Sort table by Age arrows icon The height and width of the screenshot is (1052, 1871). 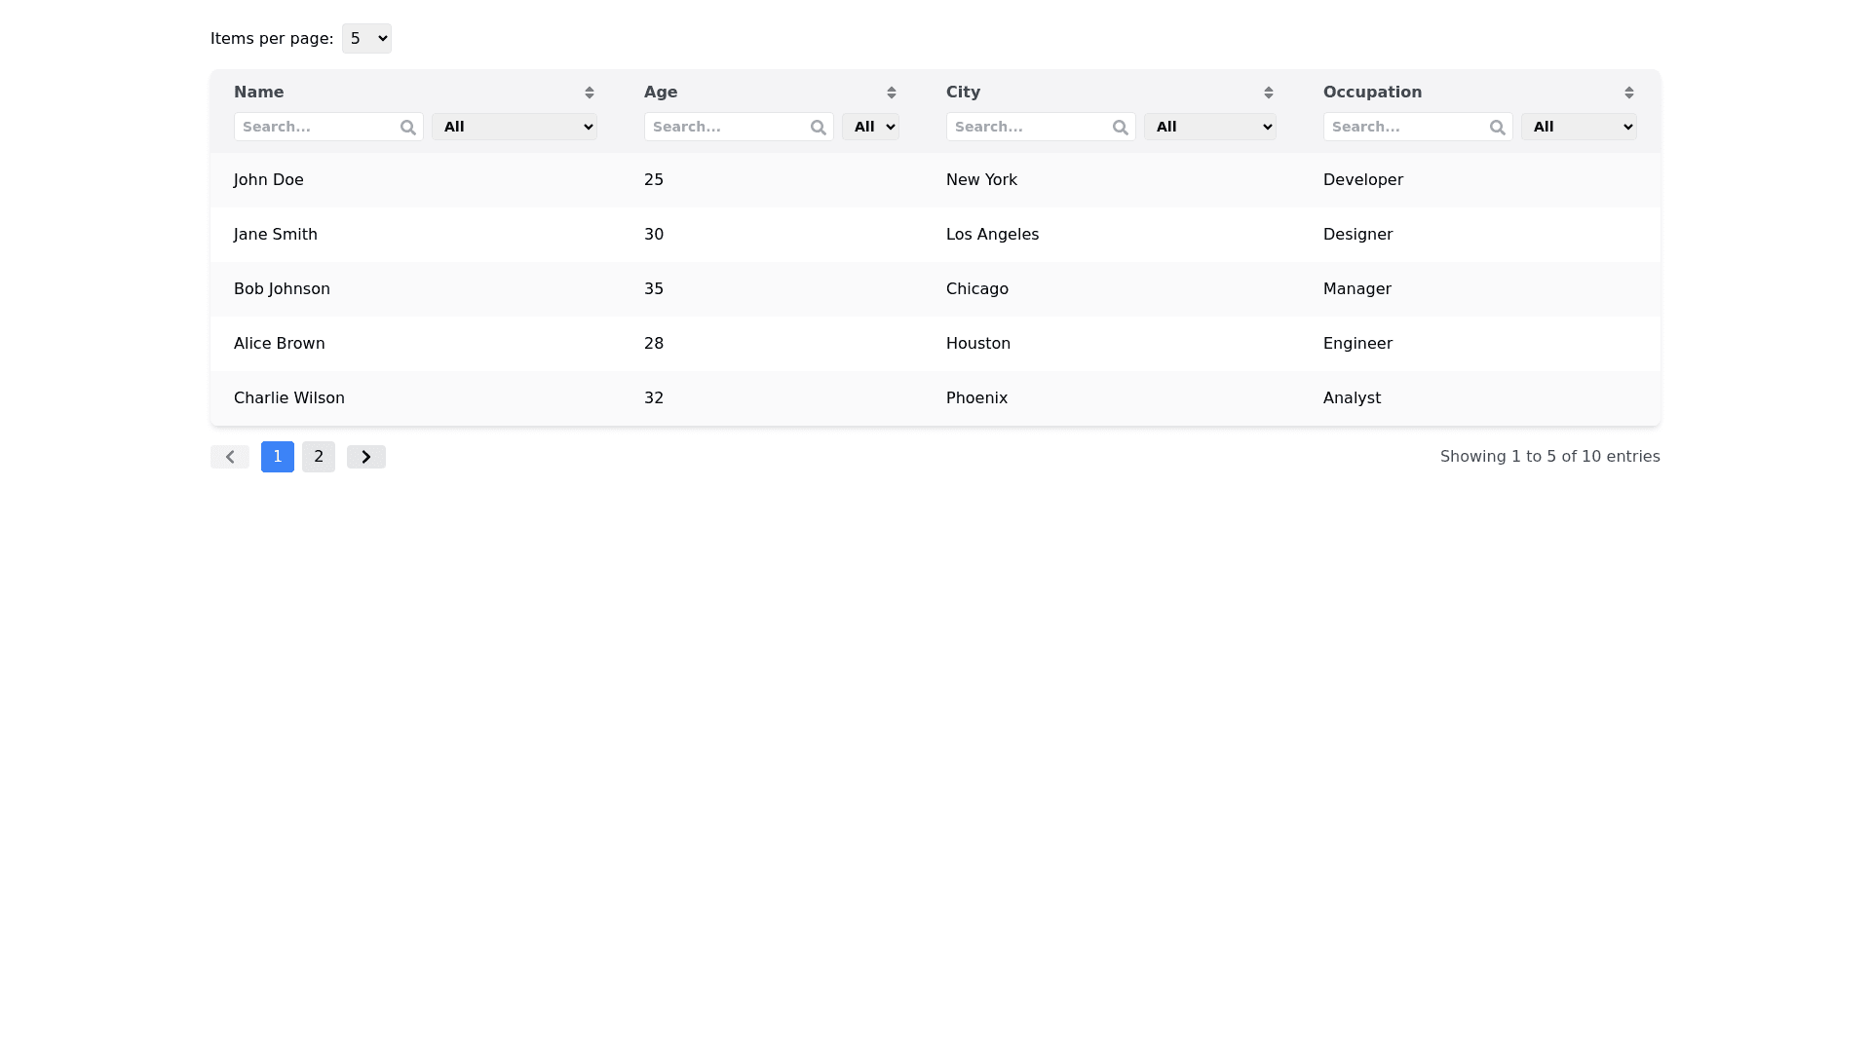click(891, 93)
